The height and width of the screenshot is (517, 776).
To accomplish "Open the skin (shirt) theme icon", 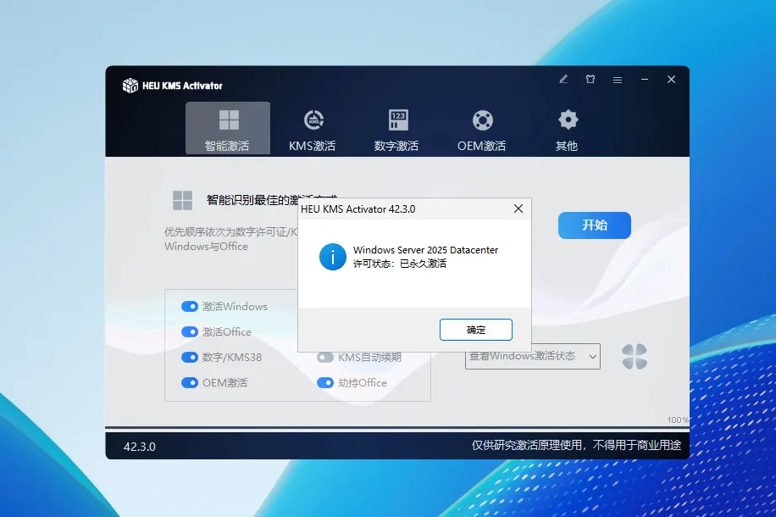I will 590,80.
